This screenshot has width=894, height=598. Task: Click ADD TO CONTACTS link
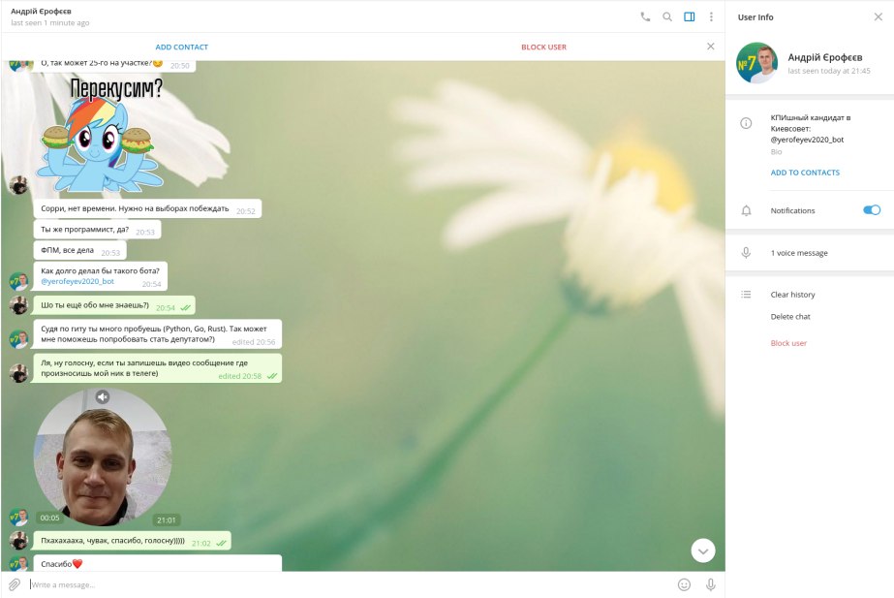[805, 173]
